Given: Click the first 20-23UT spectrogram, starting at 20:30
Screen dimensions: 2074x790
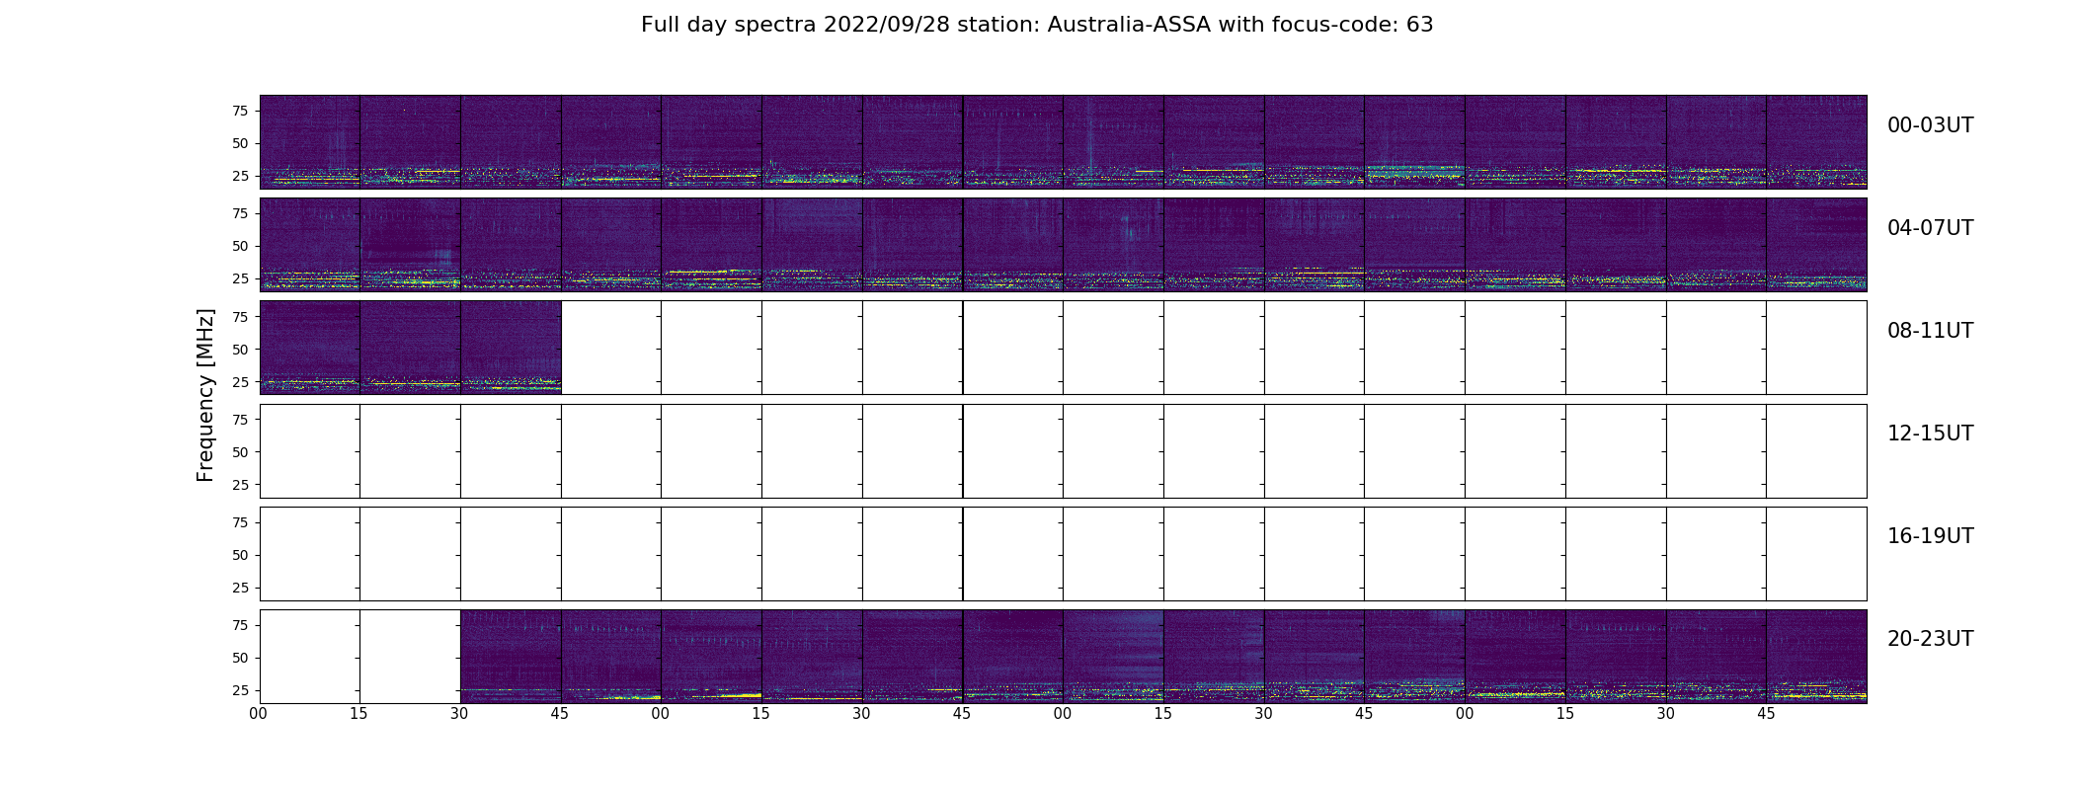Looking at the screenshot, I should [x=511, y=656].
